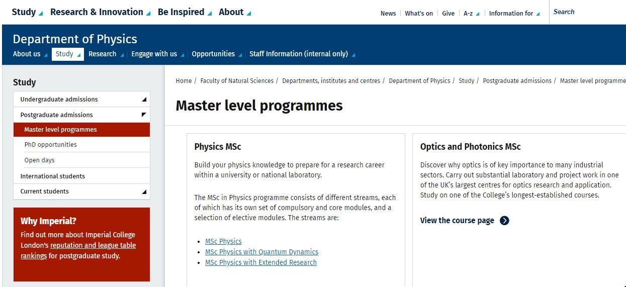Collapse the Postgraduate admissions sidebar section
This screenshot has width=626, height=287.
(144, 115)
